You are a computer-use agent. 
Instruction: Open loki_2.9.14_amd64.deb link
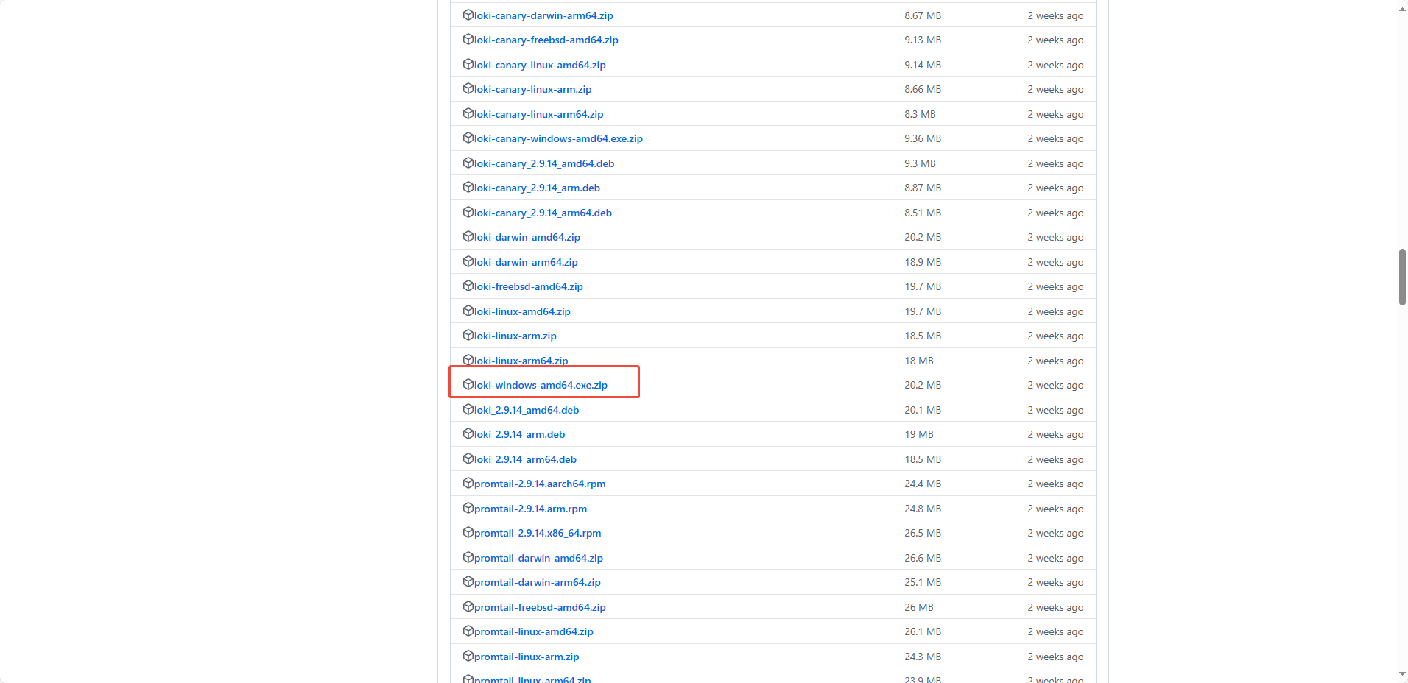click(x=527, y=410)
